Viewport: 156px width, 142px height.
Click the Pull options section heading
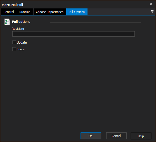coord(21,22)
